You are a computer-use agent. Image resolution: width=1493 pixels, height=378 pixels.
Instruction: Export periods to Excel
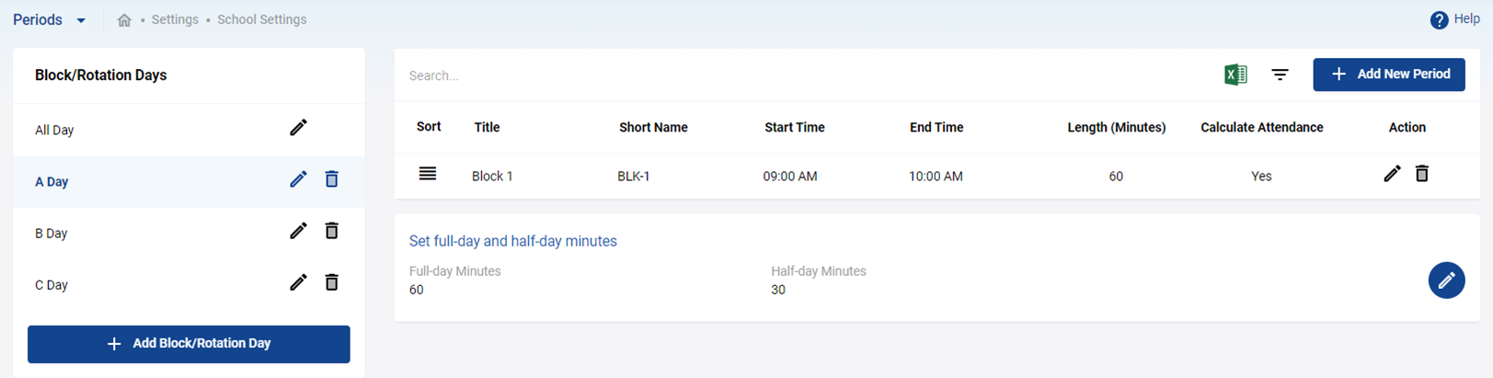click(1235, 74)
